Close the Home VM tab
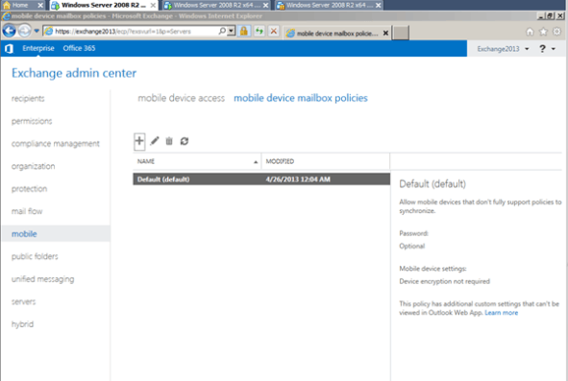568x381 pixels. pos(40,5)
